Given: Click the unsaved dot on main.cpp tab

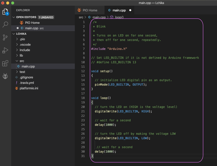Looking at the screenshot, I should coord(130,10).
